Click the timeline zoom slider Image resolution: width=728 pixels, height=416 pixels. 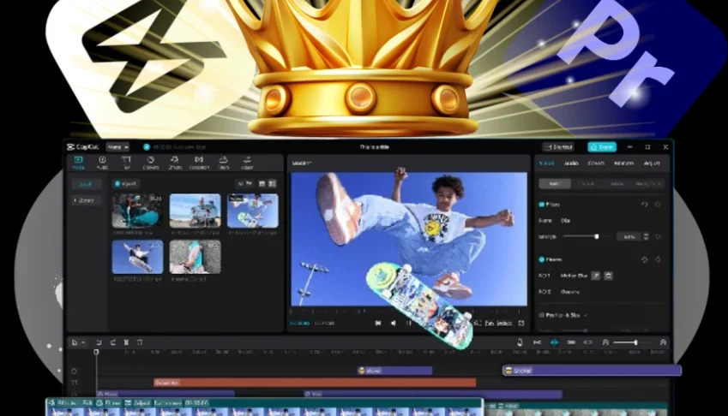point(634,342)
